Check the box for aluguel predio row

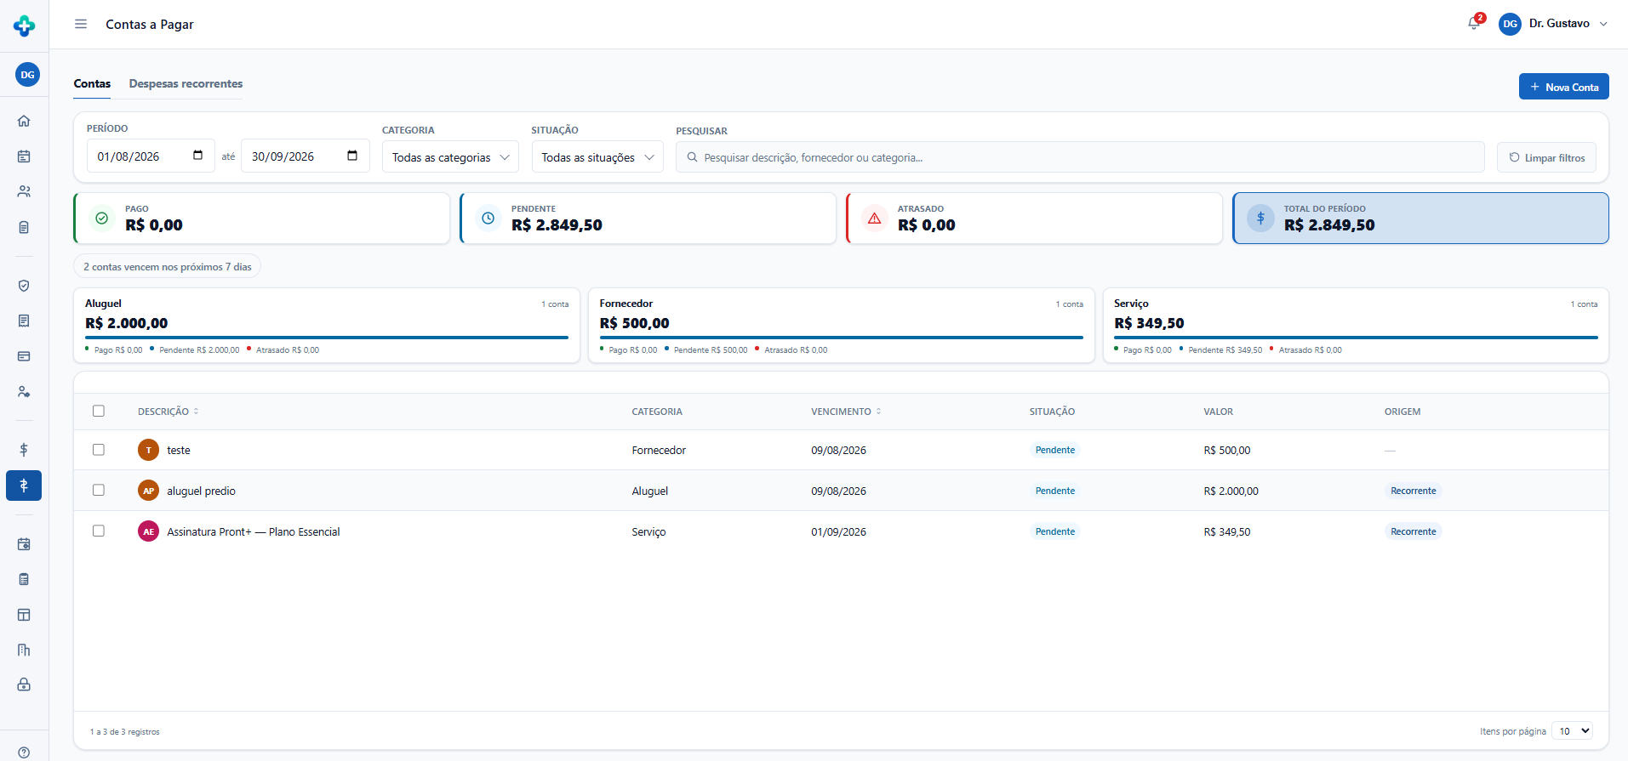[x=99, y=491]
